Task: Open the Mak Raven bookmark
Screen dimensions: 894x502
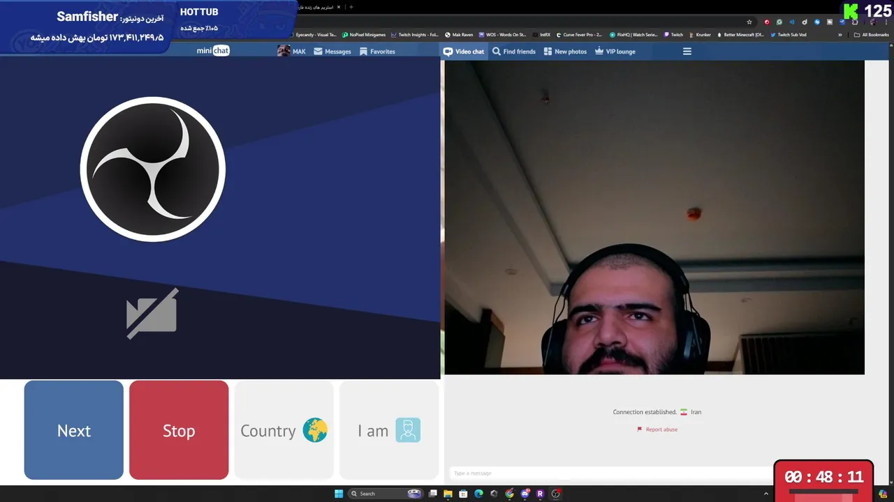Action: pyautogui.click(x=459, y=34)
